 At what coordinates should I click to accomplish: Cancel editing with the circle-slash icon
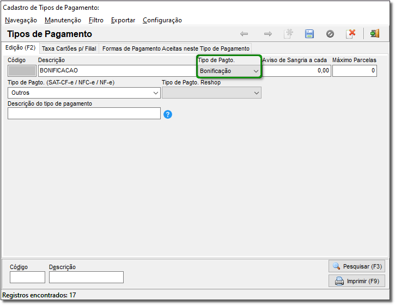pos(330,34)
